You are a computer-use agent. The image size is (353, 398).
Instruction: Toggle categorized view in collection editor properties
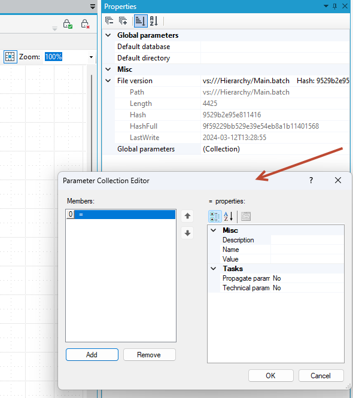pyautogui.click(x=215, y=217)
